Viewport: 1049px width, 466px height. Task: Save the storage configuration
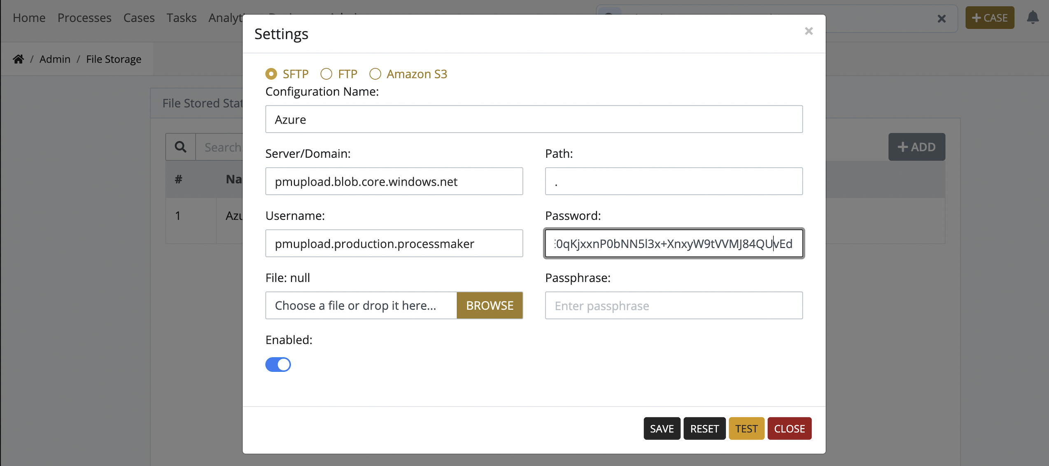pyautogui.click(x=662, y=429)
